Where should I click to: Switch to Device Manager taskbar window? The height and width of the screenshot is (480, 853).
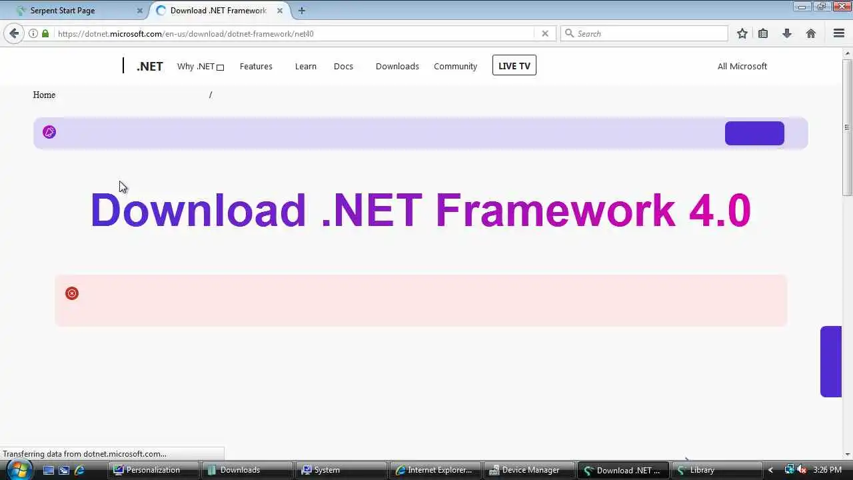click(529, 470)
